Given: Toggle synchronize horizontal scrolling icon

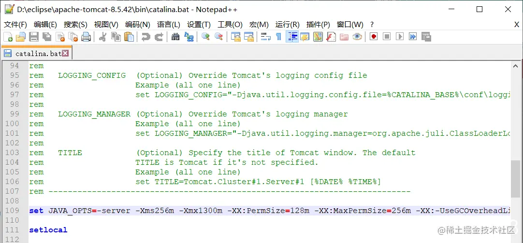Looking at the screenshot, I should [249, 37].
